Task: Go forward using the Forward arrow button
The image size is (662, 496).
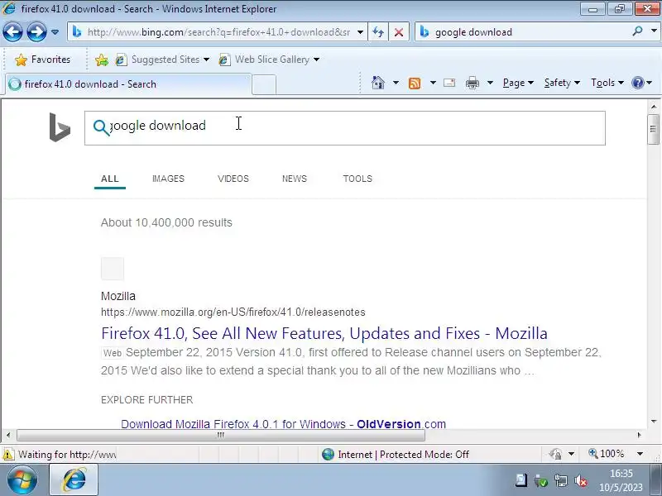Action: pos(36,31)
